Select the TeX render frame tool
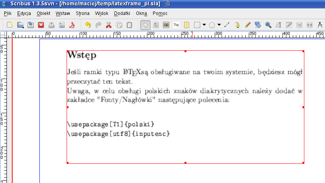This screenshot has width=325, height=183. point(176,25)
